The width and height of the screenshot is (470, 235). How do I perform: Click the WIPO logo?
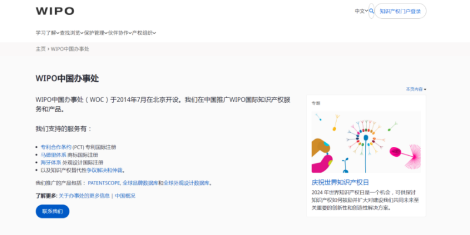pos(55,11)
